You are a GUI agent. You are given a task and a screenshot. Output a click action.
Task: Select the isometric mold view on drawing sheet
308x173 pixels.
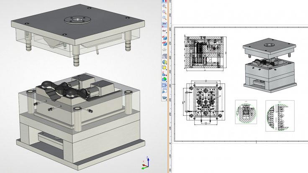(x=269, y=65)
